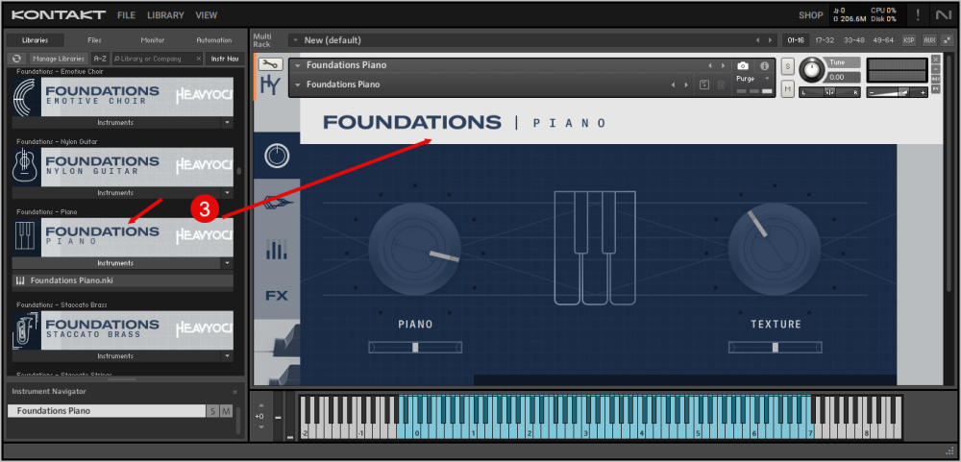This screenshot has height=462, width=961.
Task: Select the Libraries tab
Action: pyautogui.click(x=35, y=40)
